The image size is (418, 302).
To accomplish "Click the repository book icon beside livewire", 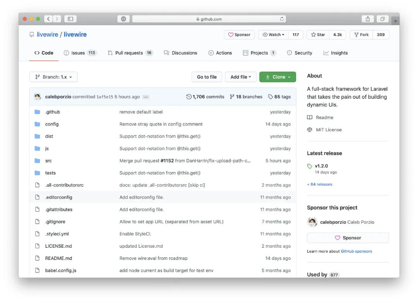I will pos(32,35).
